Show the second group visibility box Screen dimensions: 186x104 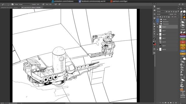[158, 22]
